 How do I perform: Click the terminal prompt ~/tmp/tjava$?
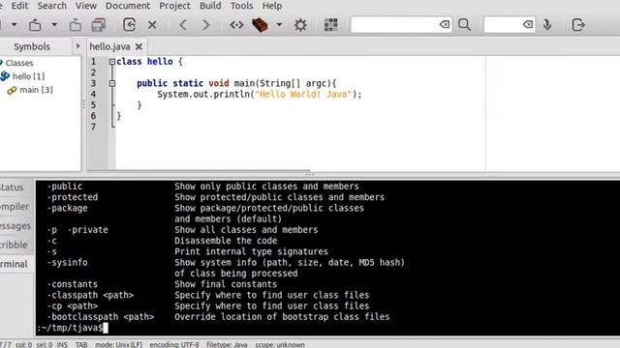click(x=70, y=328)
